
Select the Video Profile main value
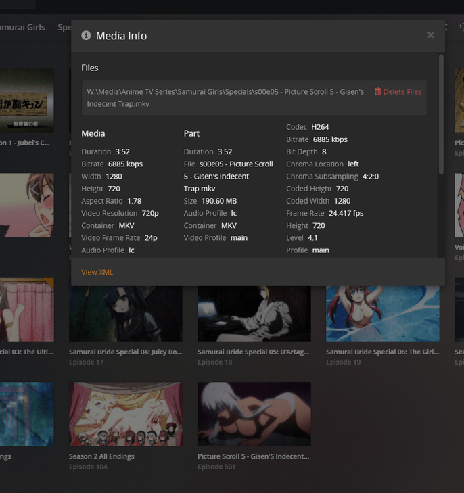[x=239, y=237]
